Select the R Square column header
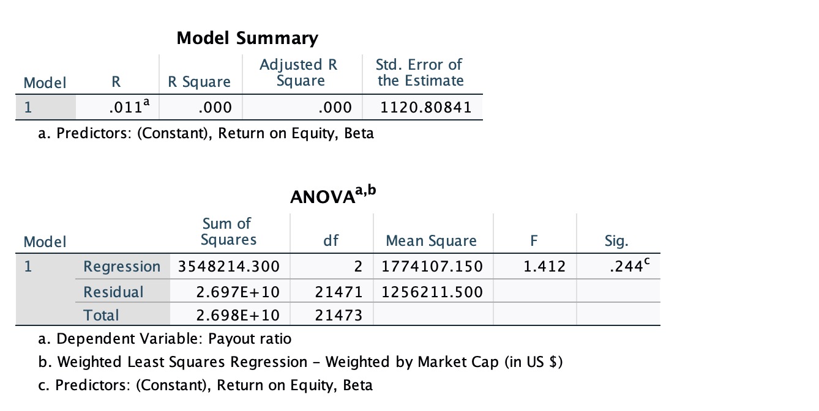Screen dimensions: 819x411 pyautogui.click(x=200, y=82)
